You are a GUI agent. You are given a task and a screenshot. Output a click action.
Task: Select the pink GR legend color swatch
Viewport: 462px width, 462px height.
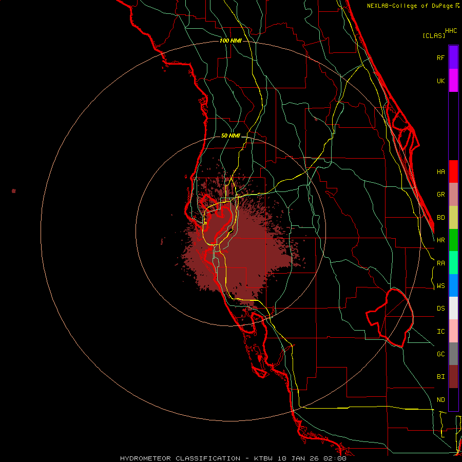(x=453, y=195)
